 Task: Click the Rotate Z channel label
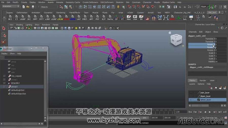(x=211, y=50)
